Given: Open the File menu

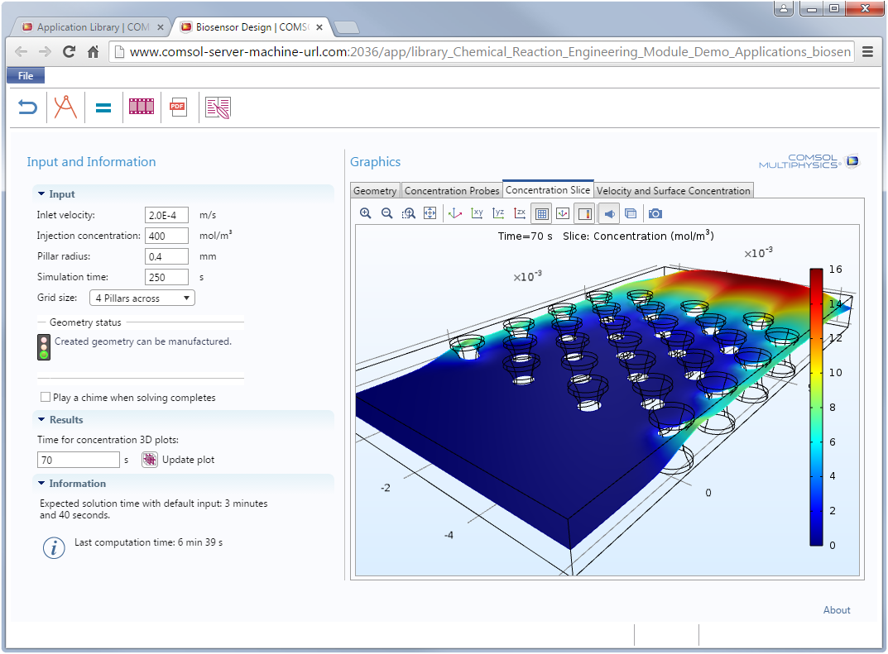Looking at the screenshot, I should [26, 76].
